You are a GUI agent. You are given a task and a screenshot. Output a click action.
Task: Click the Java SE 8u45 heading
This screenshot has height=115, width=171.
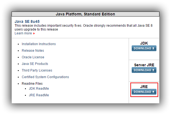pos(27,21)
